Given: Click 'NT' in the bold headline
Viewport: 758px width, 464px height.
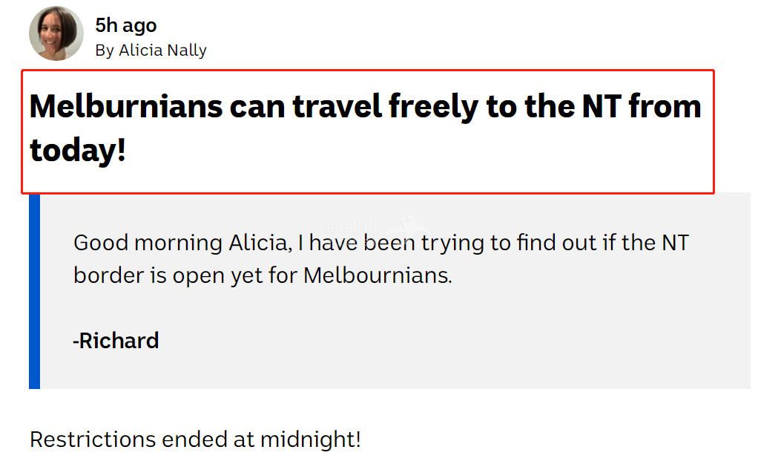Looking at the screenshot, I should (x=602, y=106).
